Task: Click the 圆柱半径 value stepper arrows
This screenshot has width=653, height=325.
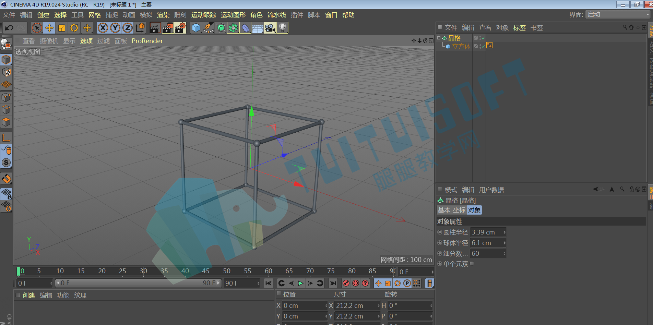Action: click(x=504, y=232)
